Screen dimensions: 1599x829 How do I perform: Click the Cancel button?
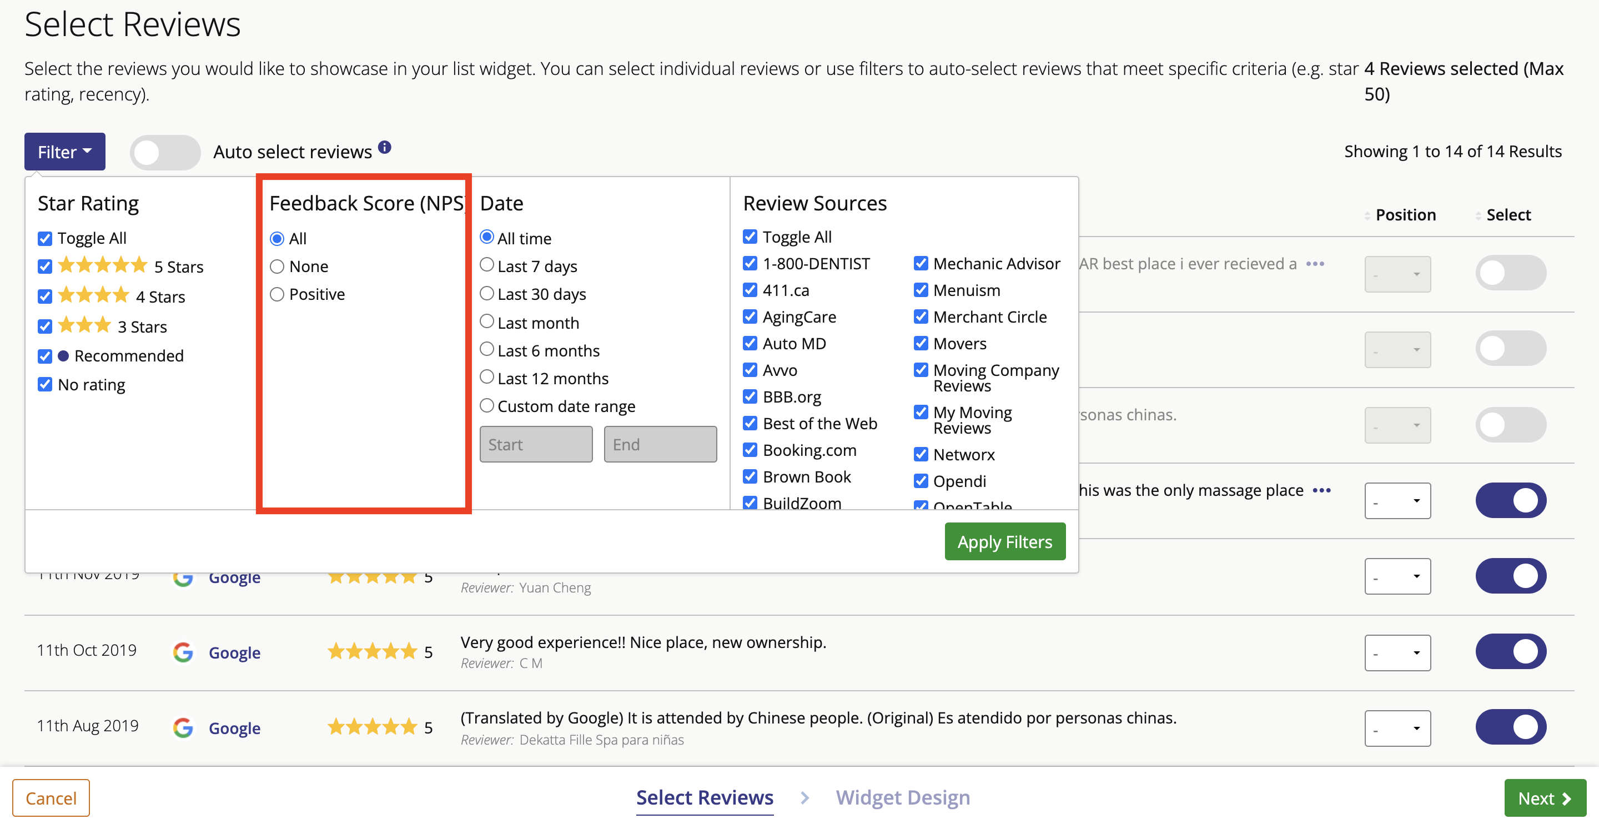51,797
